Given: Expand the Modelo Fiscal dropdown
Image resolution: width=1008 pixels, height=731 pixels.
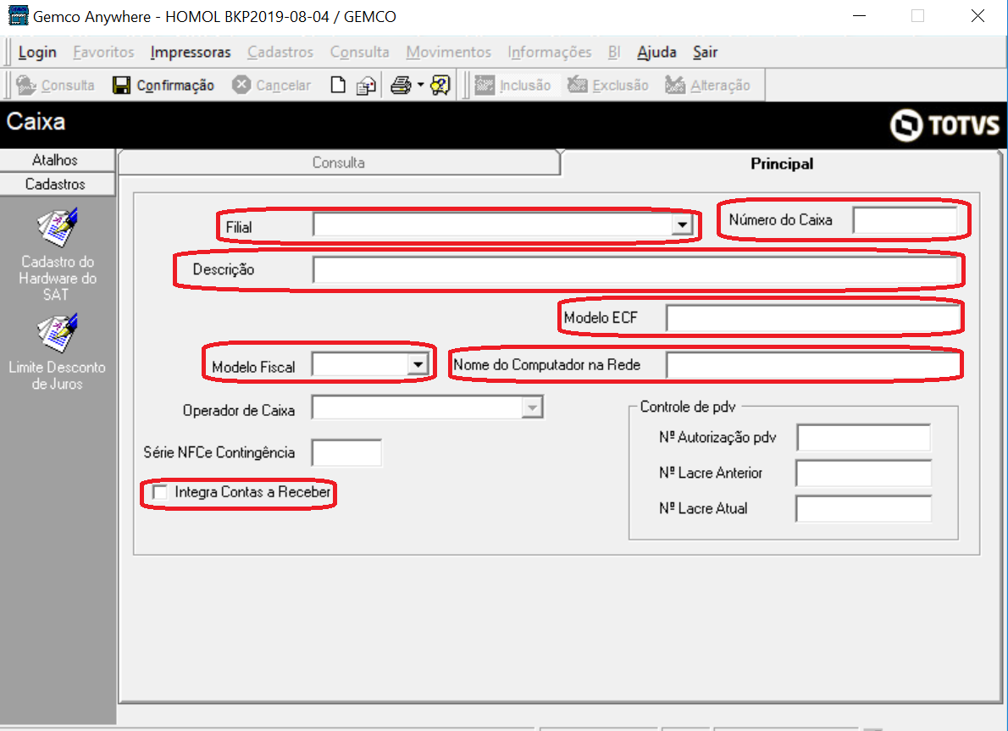Looking at the screenshot, I should tap(418, 364).
